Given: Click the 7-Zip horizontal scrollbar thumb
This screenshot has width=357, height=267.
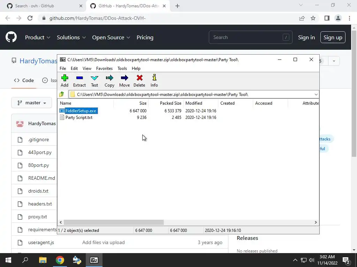Looking at the screenshot, I should pyautogui.click(x=114, y=222).
